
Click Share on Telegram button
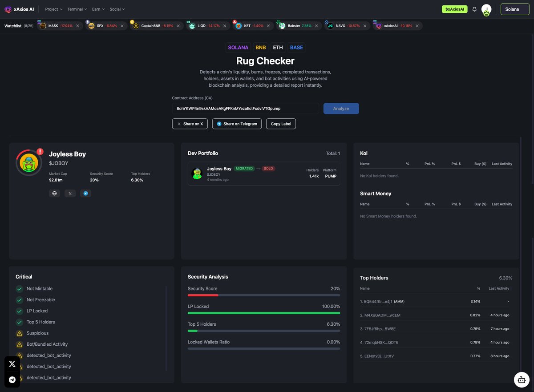click(x=237, y=124)
